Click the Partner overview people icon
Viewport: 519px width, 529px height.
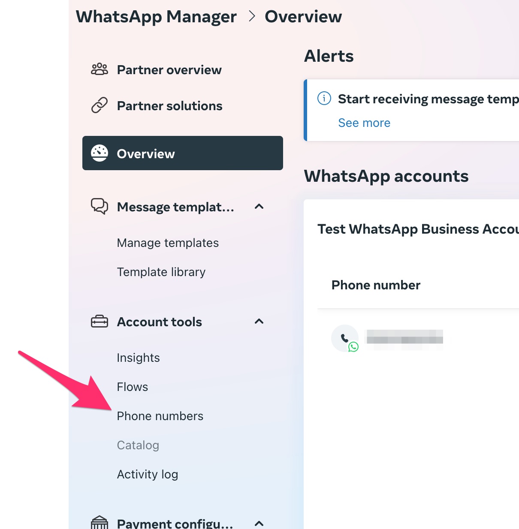coord(100,69)
